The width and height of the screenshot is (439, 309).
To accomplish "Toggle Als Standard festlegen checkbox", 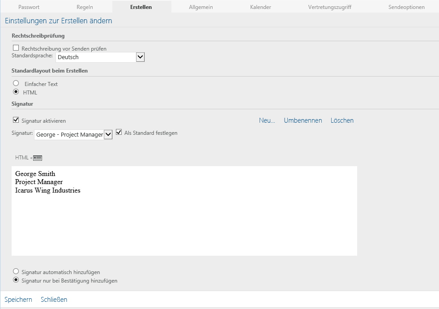I will pyautogui.click(x=119, y=132).
